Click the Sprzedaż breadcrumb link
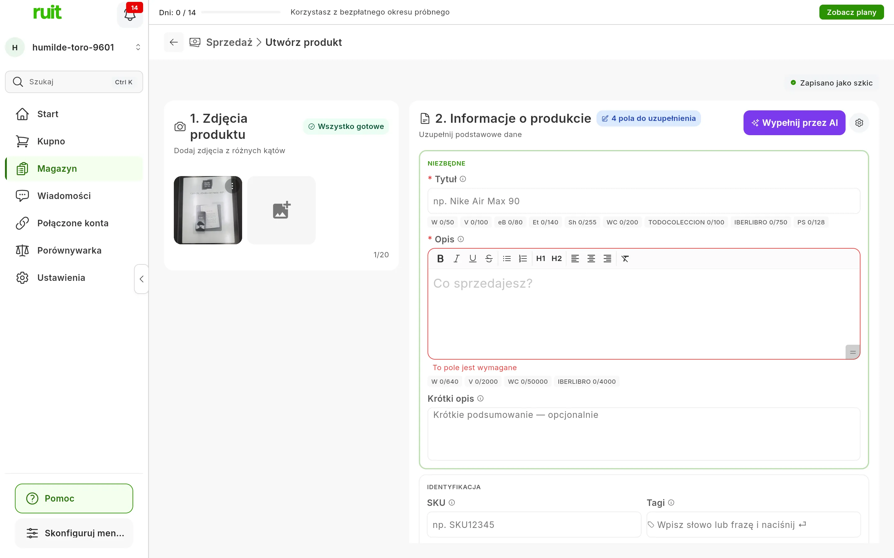Screen dimensions: 894x558 tap(229, 42)
